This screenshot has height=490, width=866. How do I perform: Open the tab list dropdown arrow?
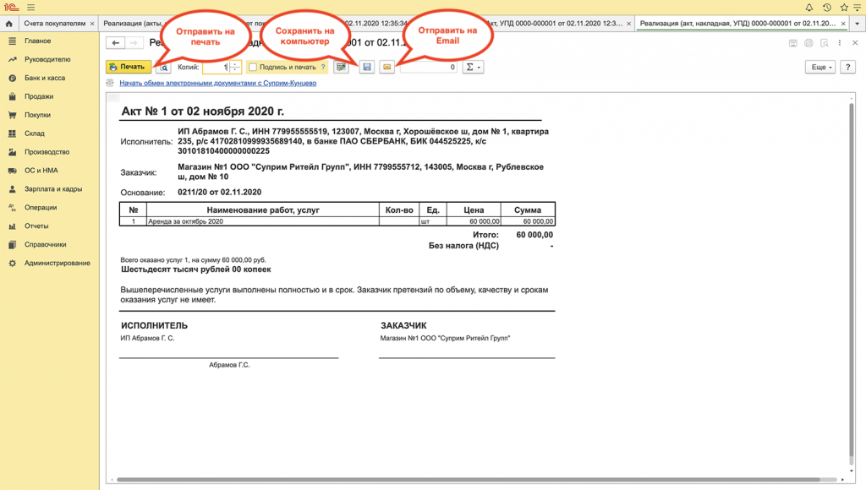[x=858, y=24]
